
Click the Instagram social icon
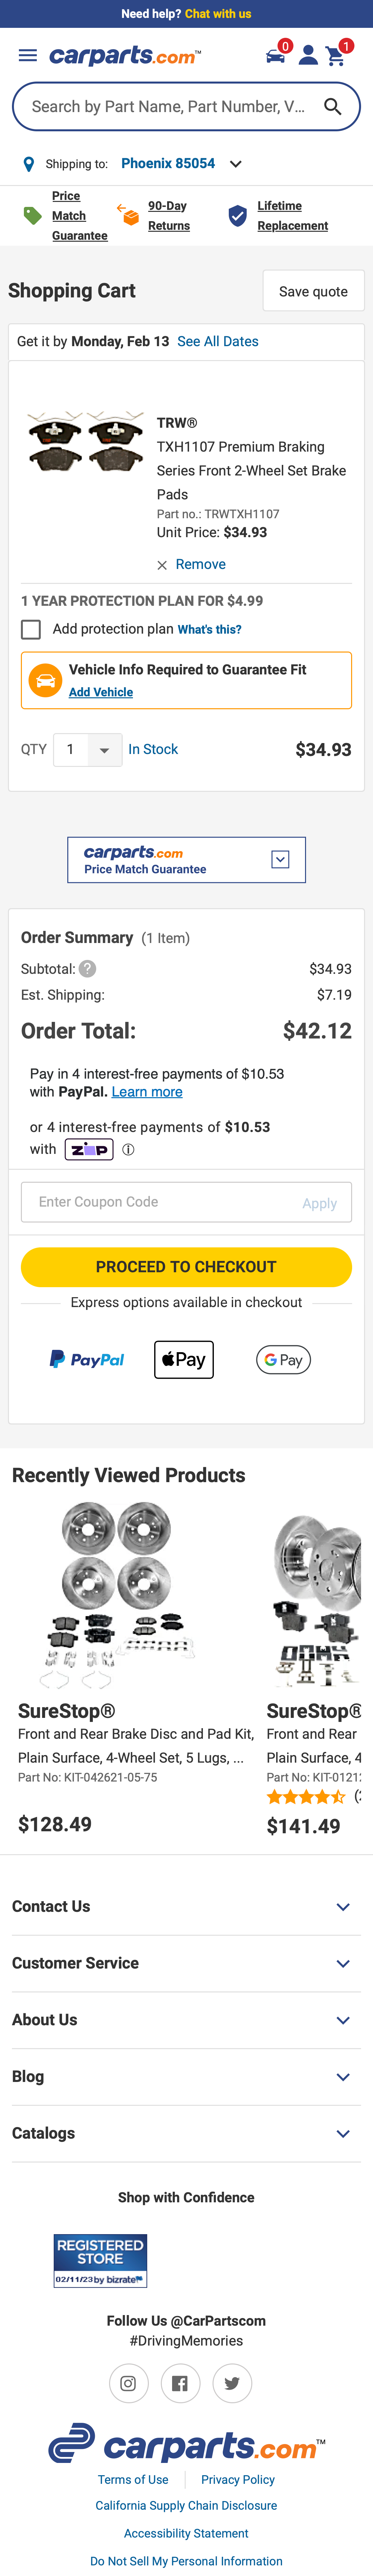click(128, 2383)
